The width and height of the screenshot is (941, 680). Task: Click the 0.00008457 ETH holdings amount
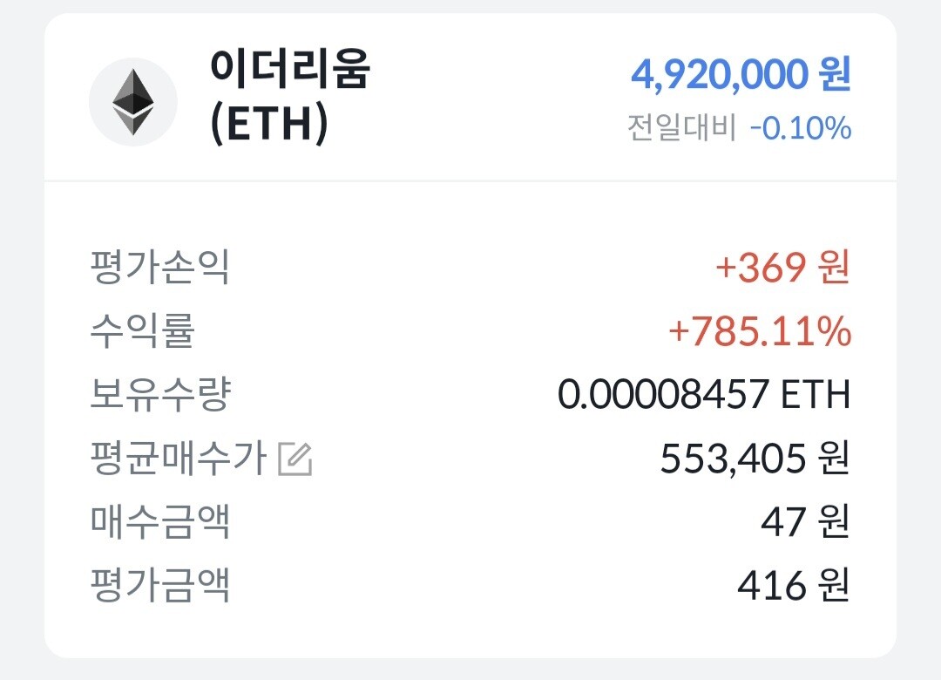[703, 395]
